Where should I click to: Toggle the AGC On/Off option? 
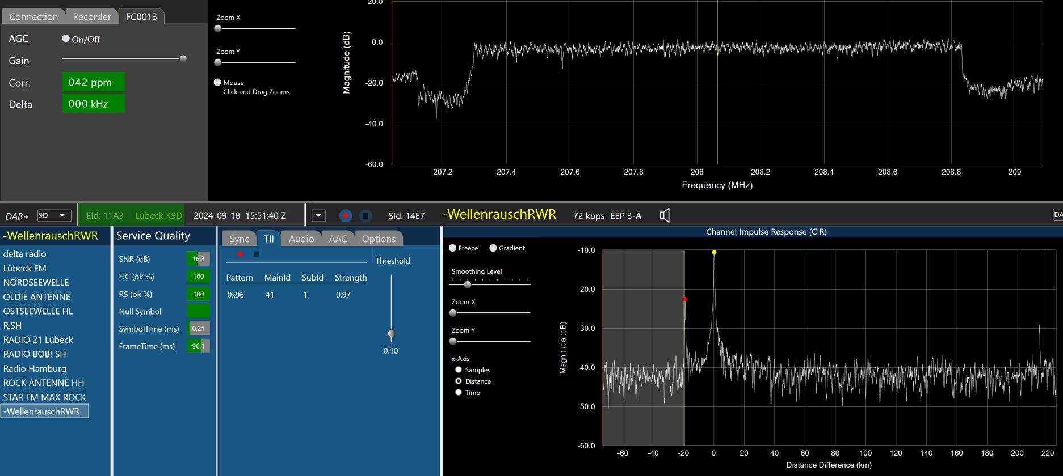(66, 39)
